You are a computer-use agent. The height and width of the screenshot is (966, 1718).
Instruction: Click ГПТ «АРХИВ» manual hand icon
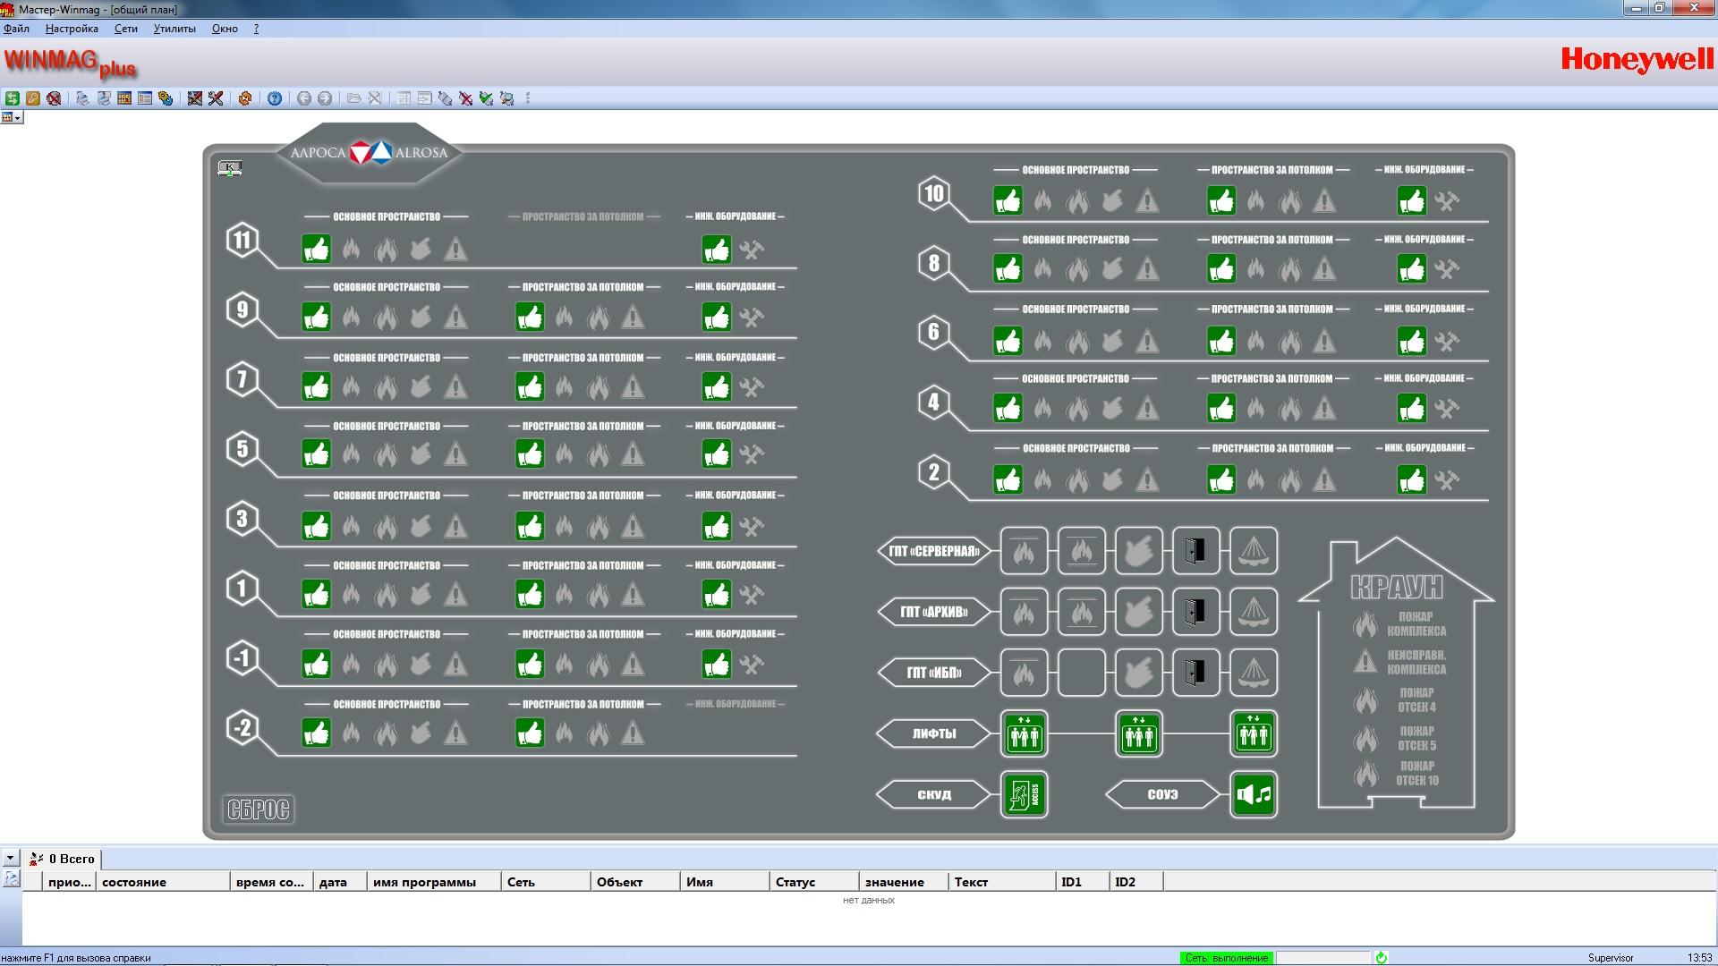1138,612
